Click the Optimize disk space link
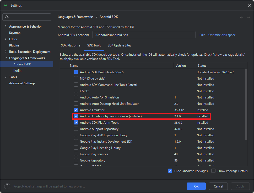Image resolution: width=254 pixels, height=193 pixels. coord(222,35)
